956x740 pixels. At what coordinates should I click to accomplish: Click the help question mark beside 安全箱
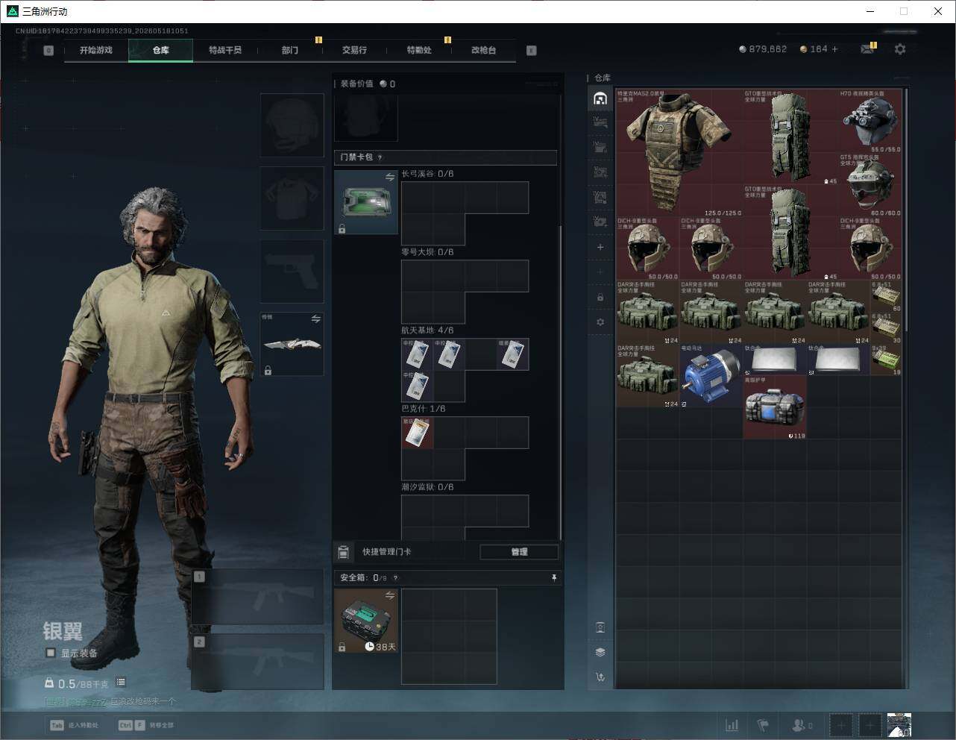pos(395,577)
